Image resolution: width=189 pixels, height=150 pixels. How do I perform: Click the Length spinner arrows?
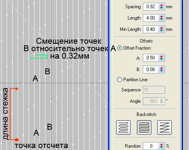pos(162,18)
